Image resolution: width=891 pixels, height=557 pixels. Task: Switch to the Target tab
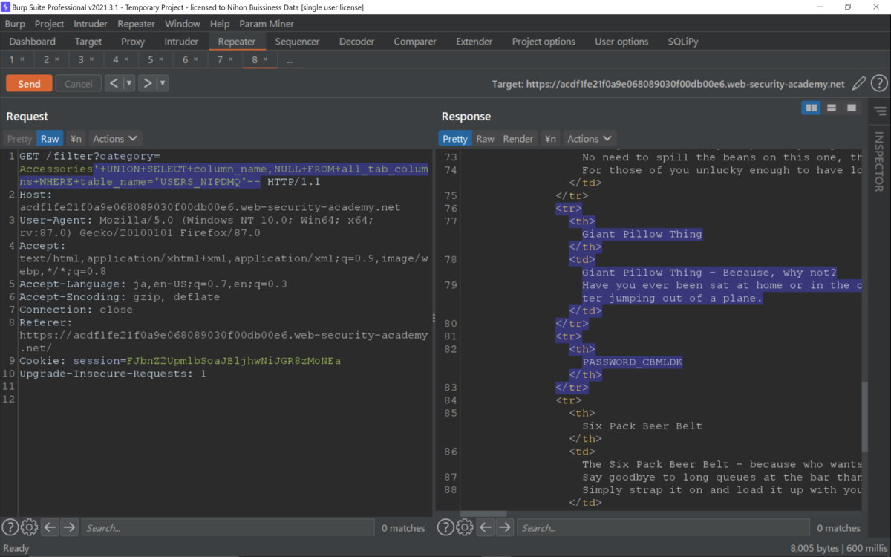88,42
